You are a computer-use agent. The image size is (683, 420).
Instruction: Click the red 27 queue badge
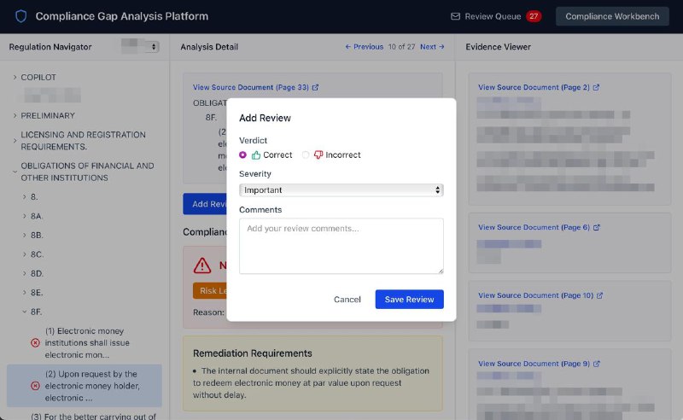(534, 16)
